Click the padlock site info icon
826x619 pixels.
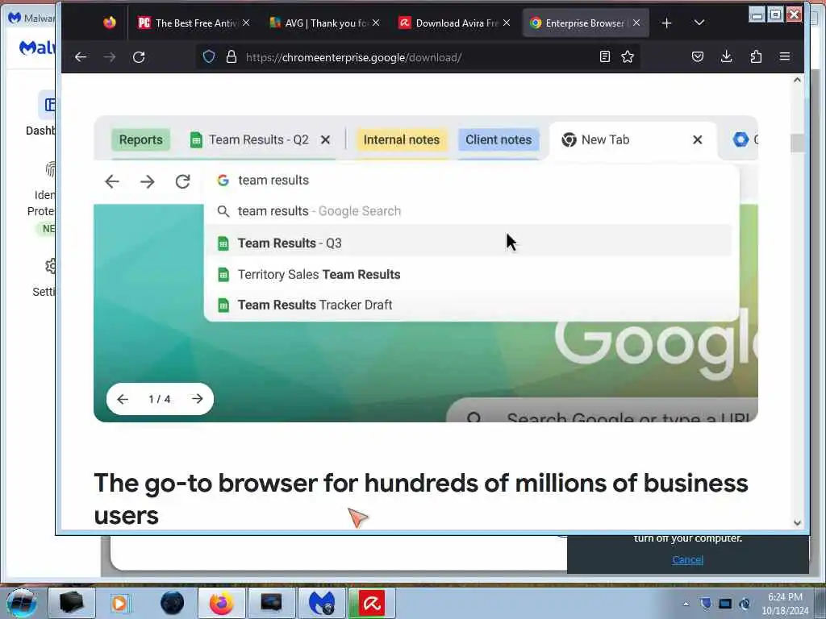pyautogui.click(x=232, y=57)
